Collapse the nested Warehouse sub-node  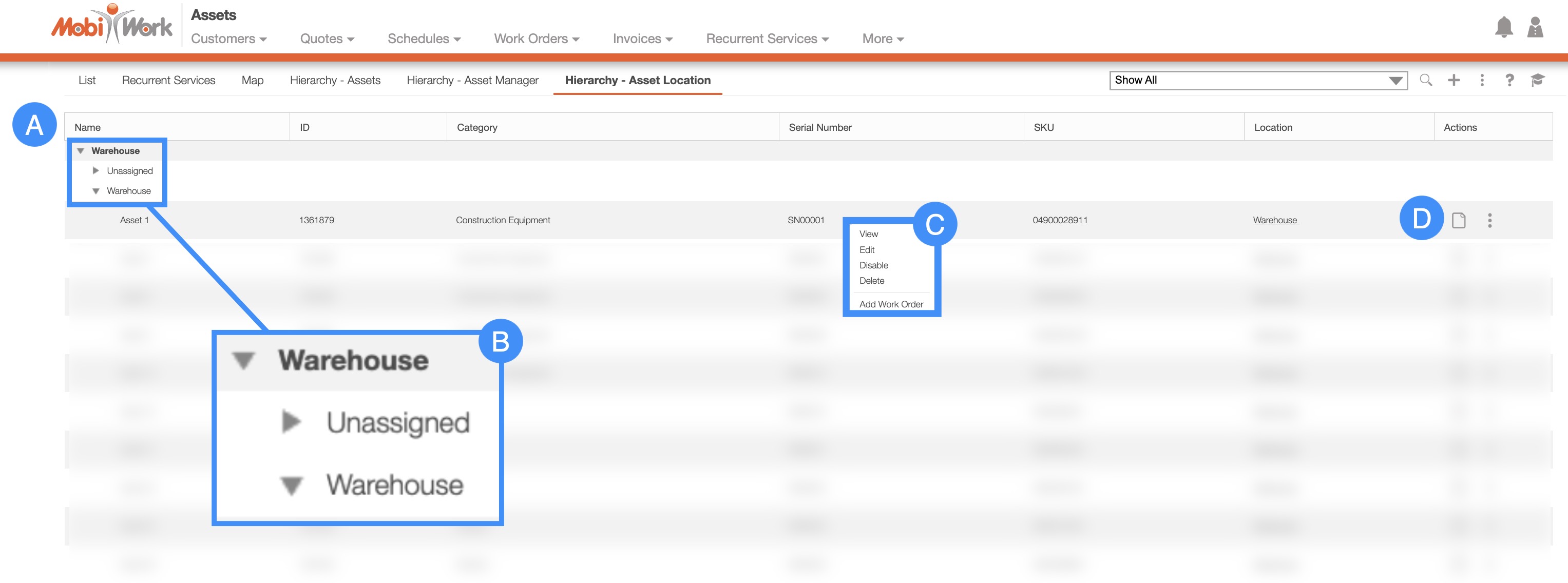click(95, 191)
